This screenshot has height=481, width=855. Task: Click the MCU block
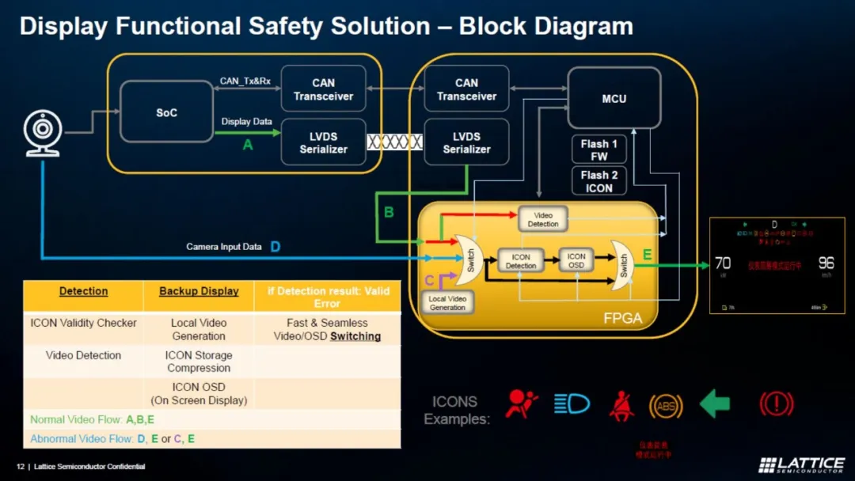tap(614, 99)
